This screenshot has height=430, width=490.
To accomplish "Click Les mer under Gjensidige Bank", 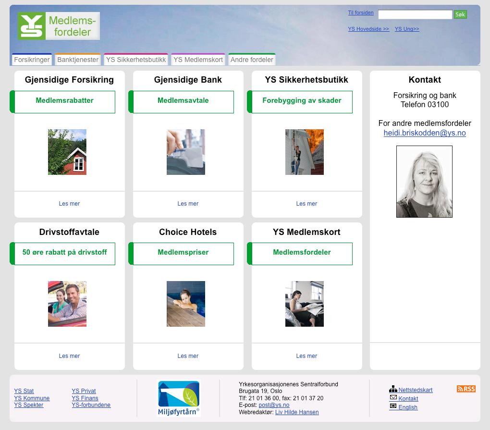I will click(x=188, y=203).
